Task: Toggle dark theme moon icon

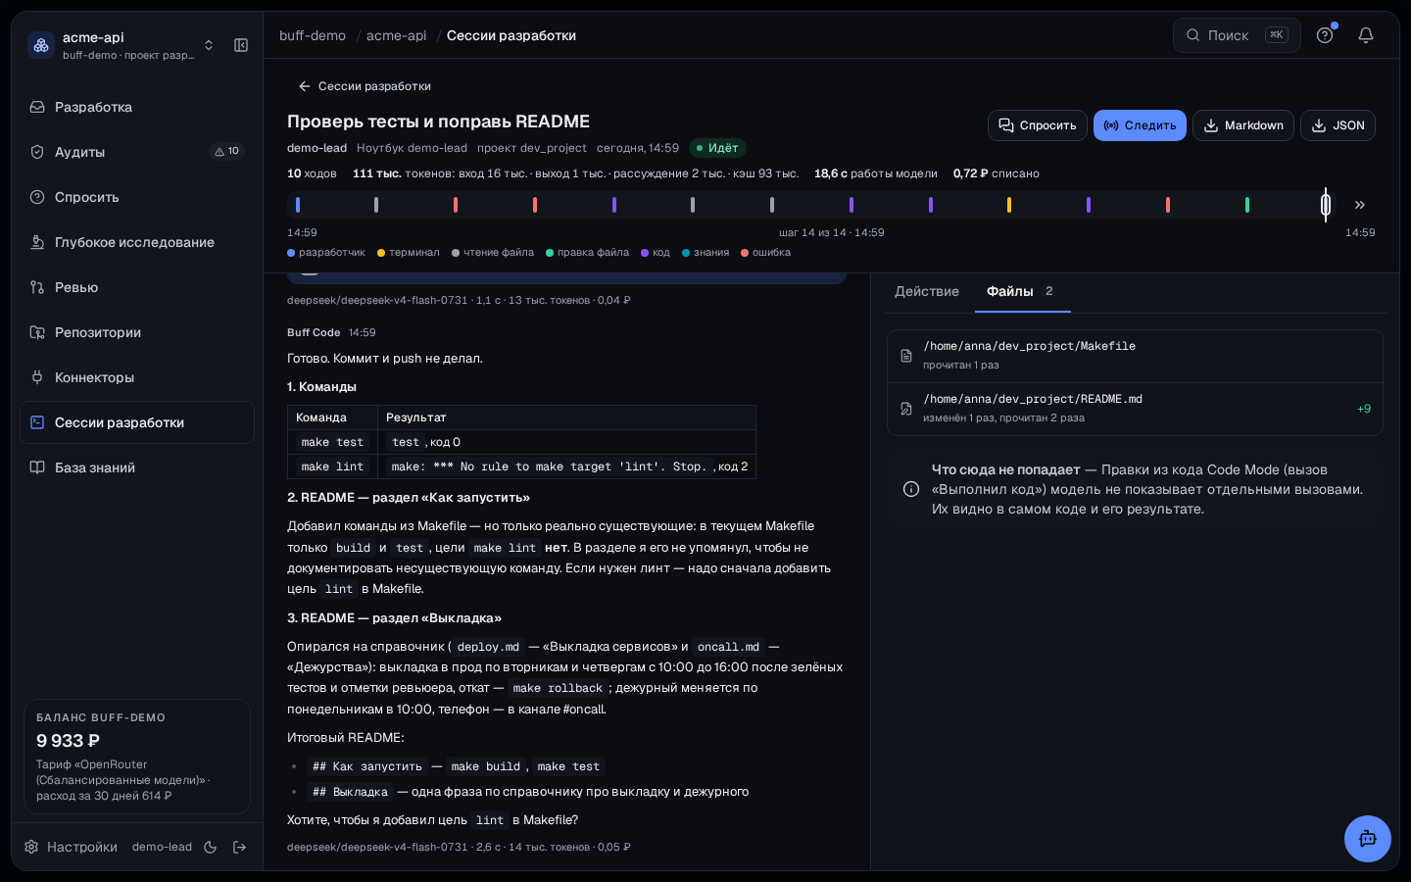Action: point(211,847)
